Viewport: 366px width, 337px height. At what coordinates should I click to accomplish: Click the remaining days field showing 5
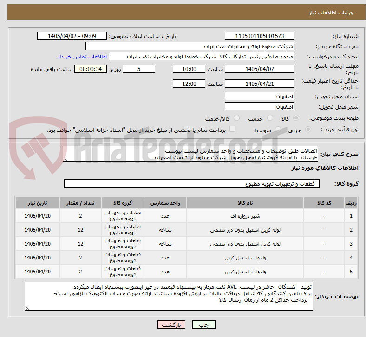(x=139, y=69)
